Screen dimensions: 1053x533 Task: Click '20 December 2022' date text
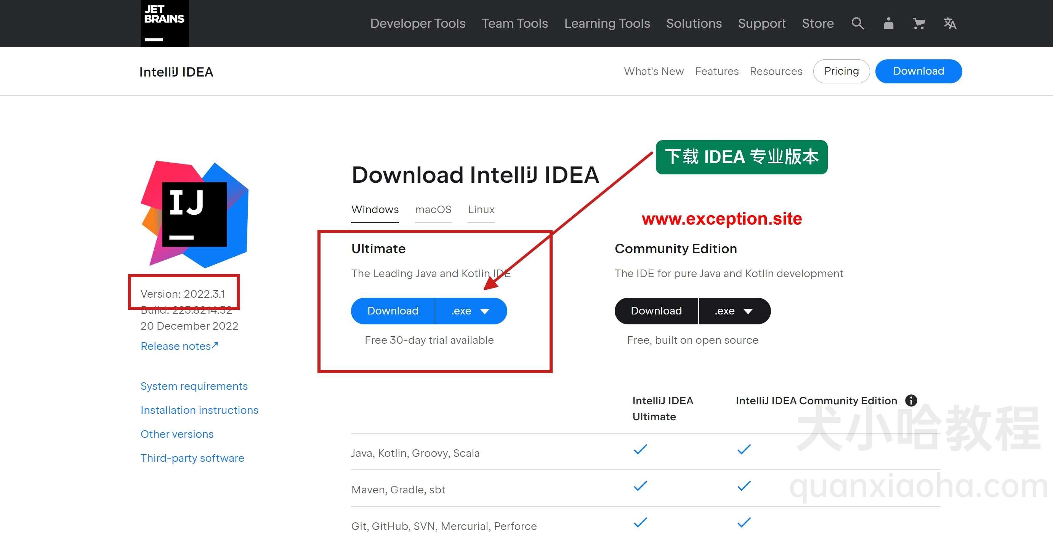pyautogui.click(x=189, y=326)
